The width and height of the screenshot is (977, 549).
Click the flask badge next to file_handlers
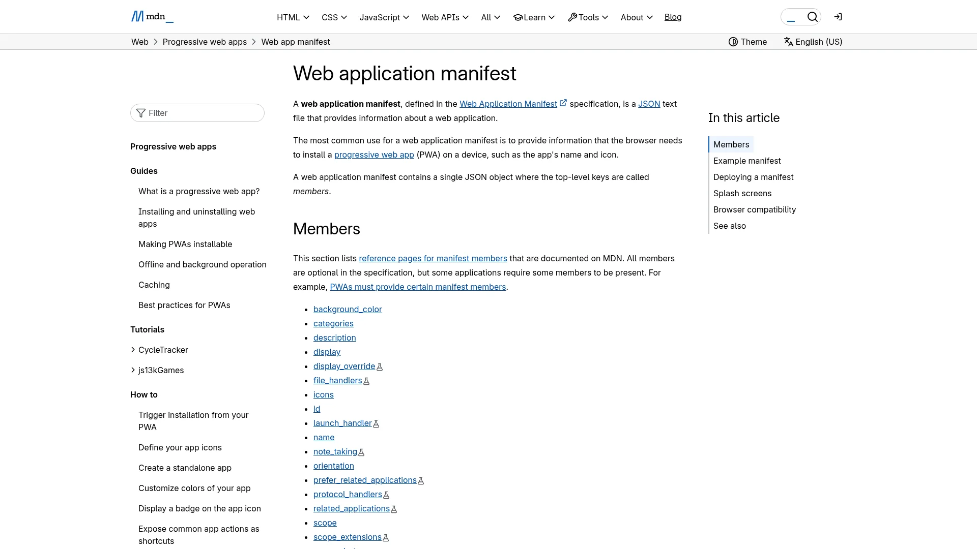pyautogui.click(x=367, y=380)
